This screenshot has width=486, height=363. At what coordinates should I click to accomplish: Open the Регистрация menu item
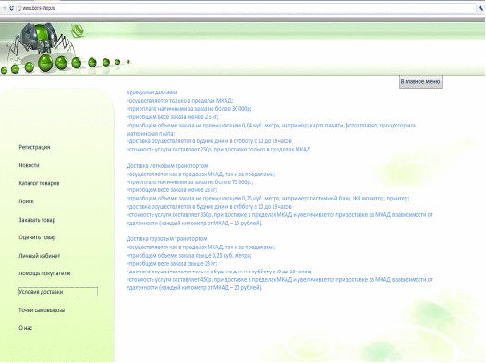coord(34,147)
